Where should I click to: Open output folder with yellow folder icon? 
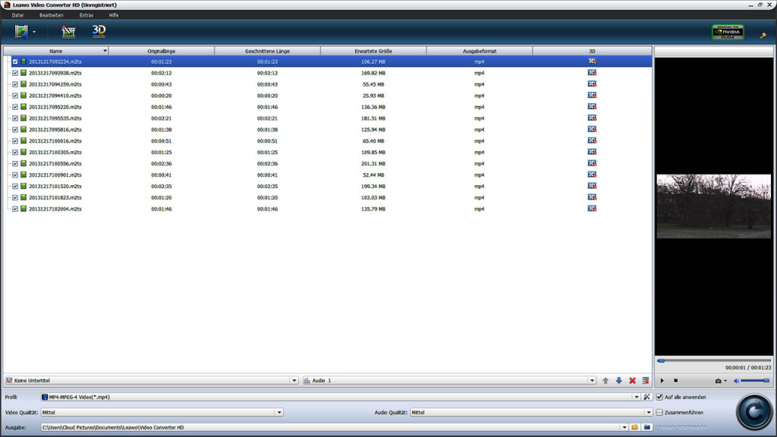point(634,427)
